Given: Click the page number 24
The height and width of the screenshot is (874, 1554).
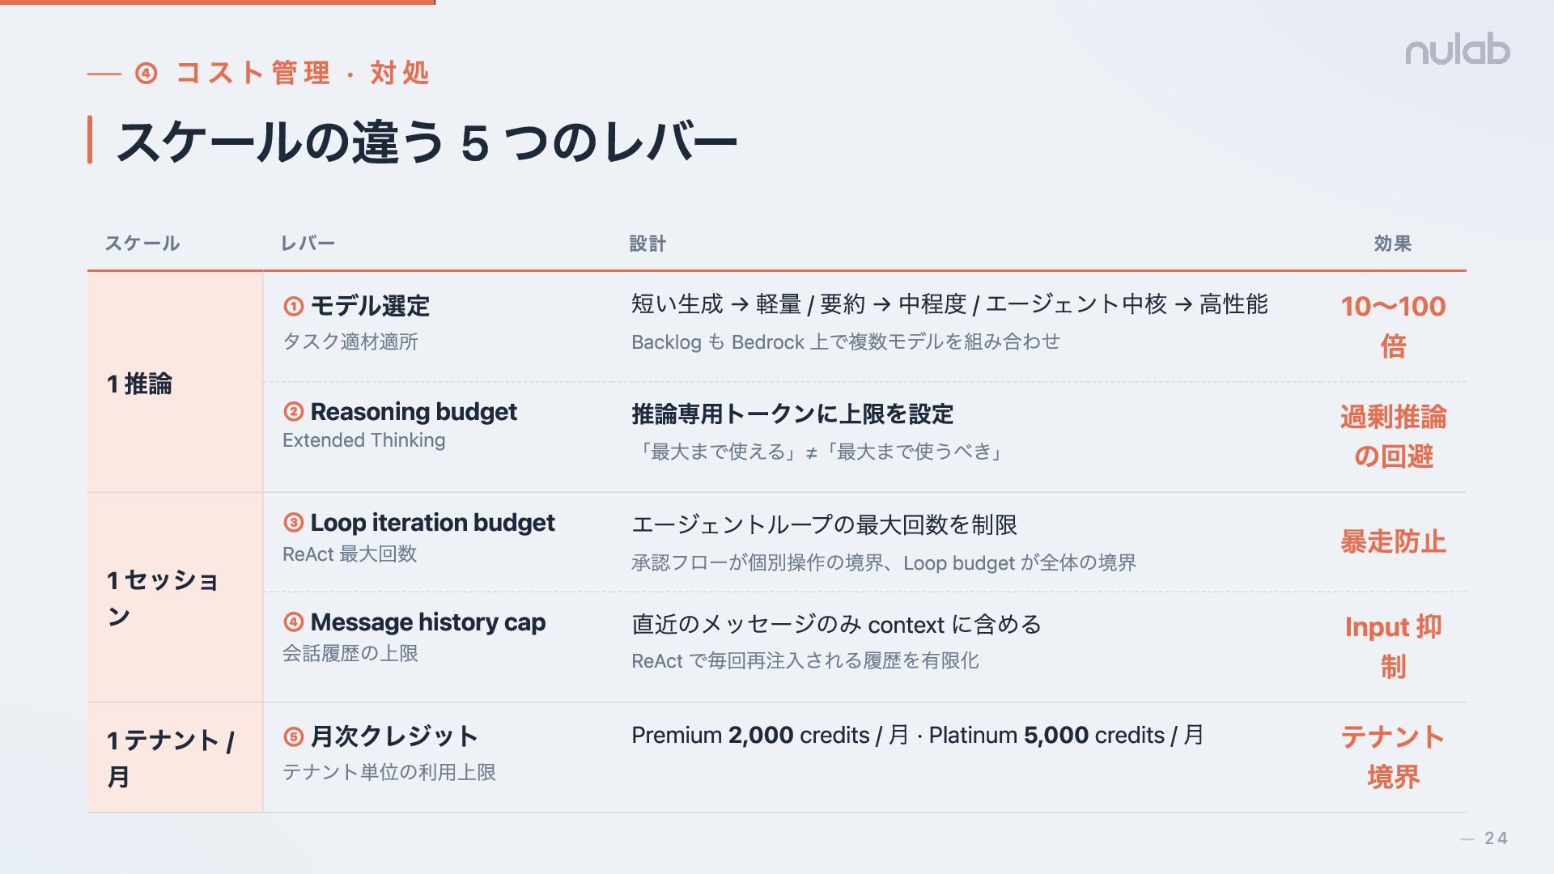Looking at the screenshot, I should pos(1496,838).
